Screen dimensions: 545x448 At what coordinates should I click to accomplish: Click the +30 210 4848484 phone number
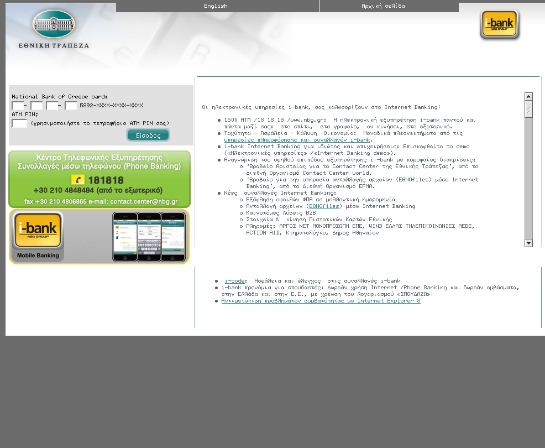tap(64, 190)
